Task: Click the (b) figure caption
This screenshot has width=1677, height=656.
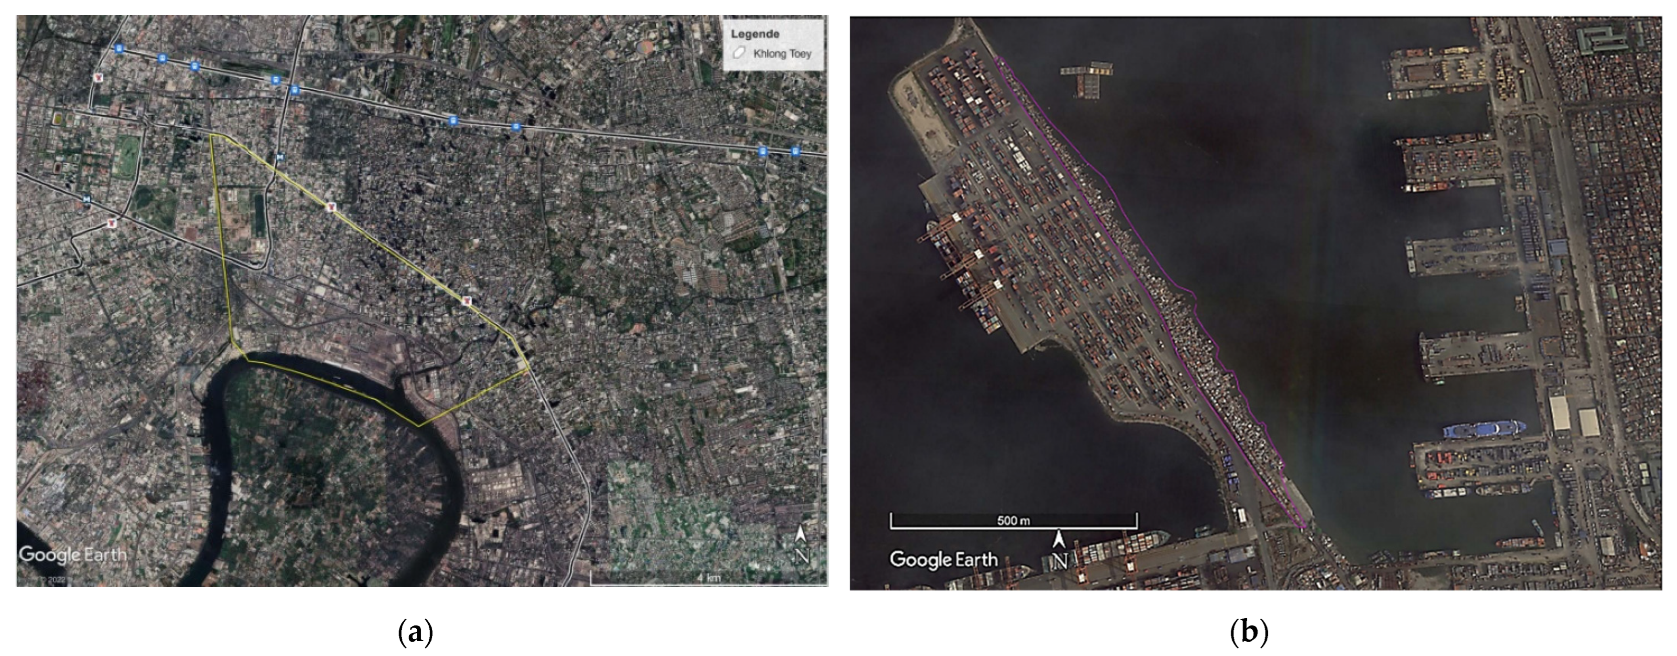Action: [1249, 632]
